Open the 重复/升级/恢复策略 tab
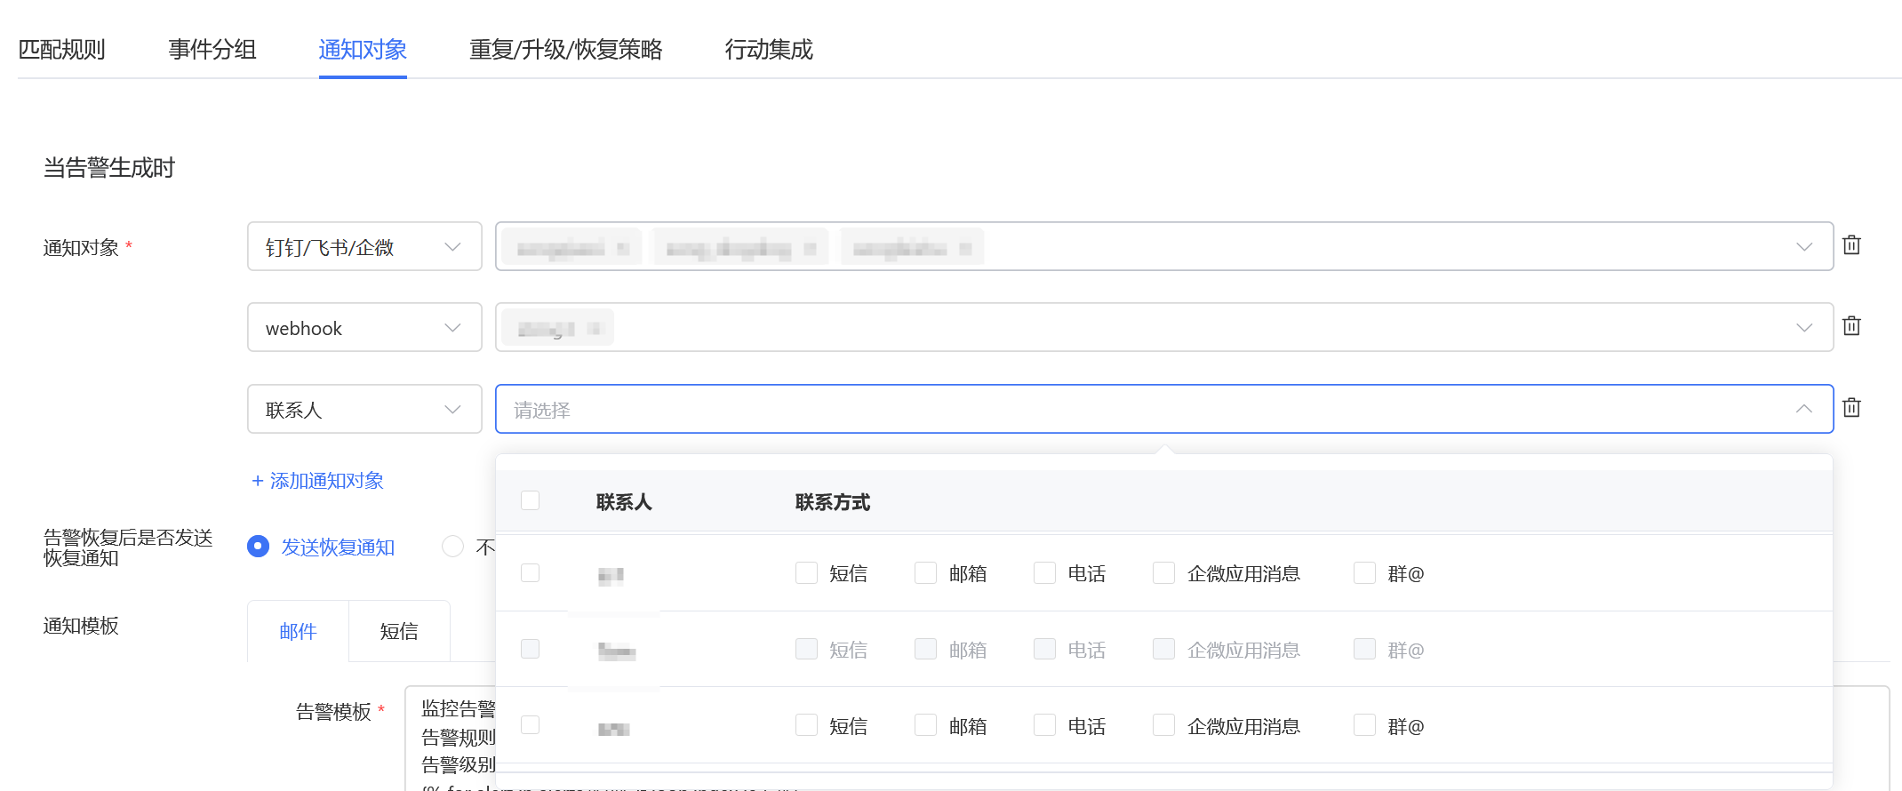 (x=565, y=50)
